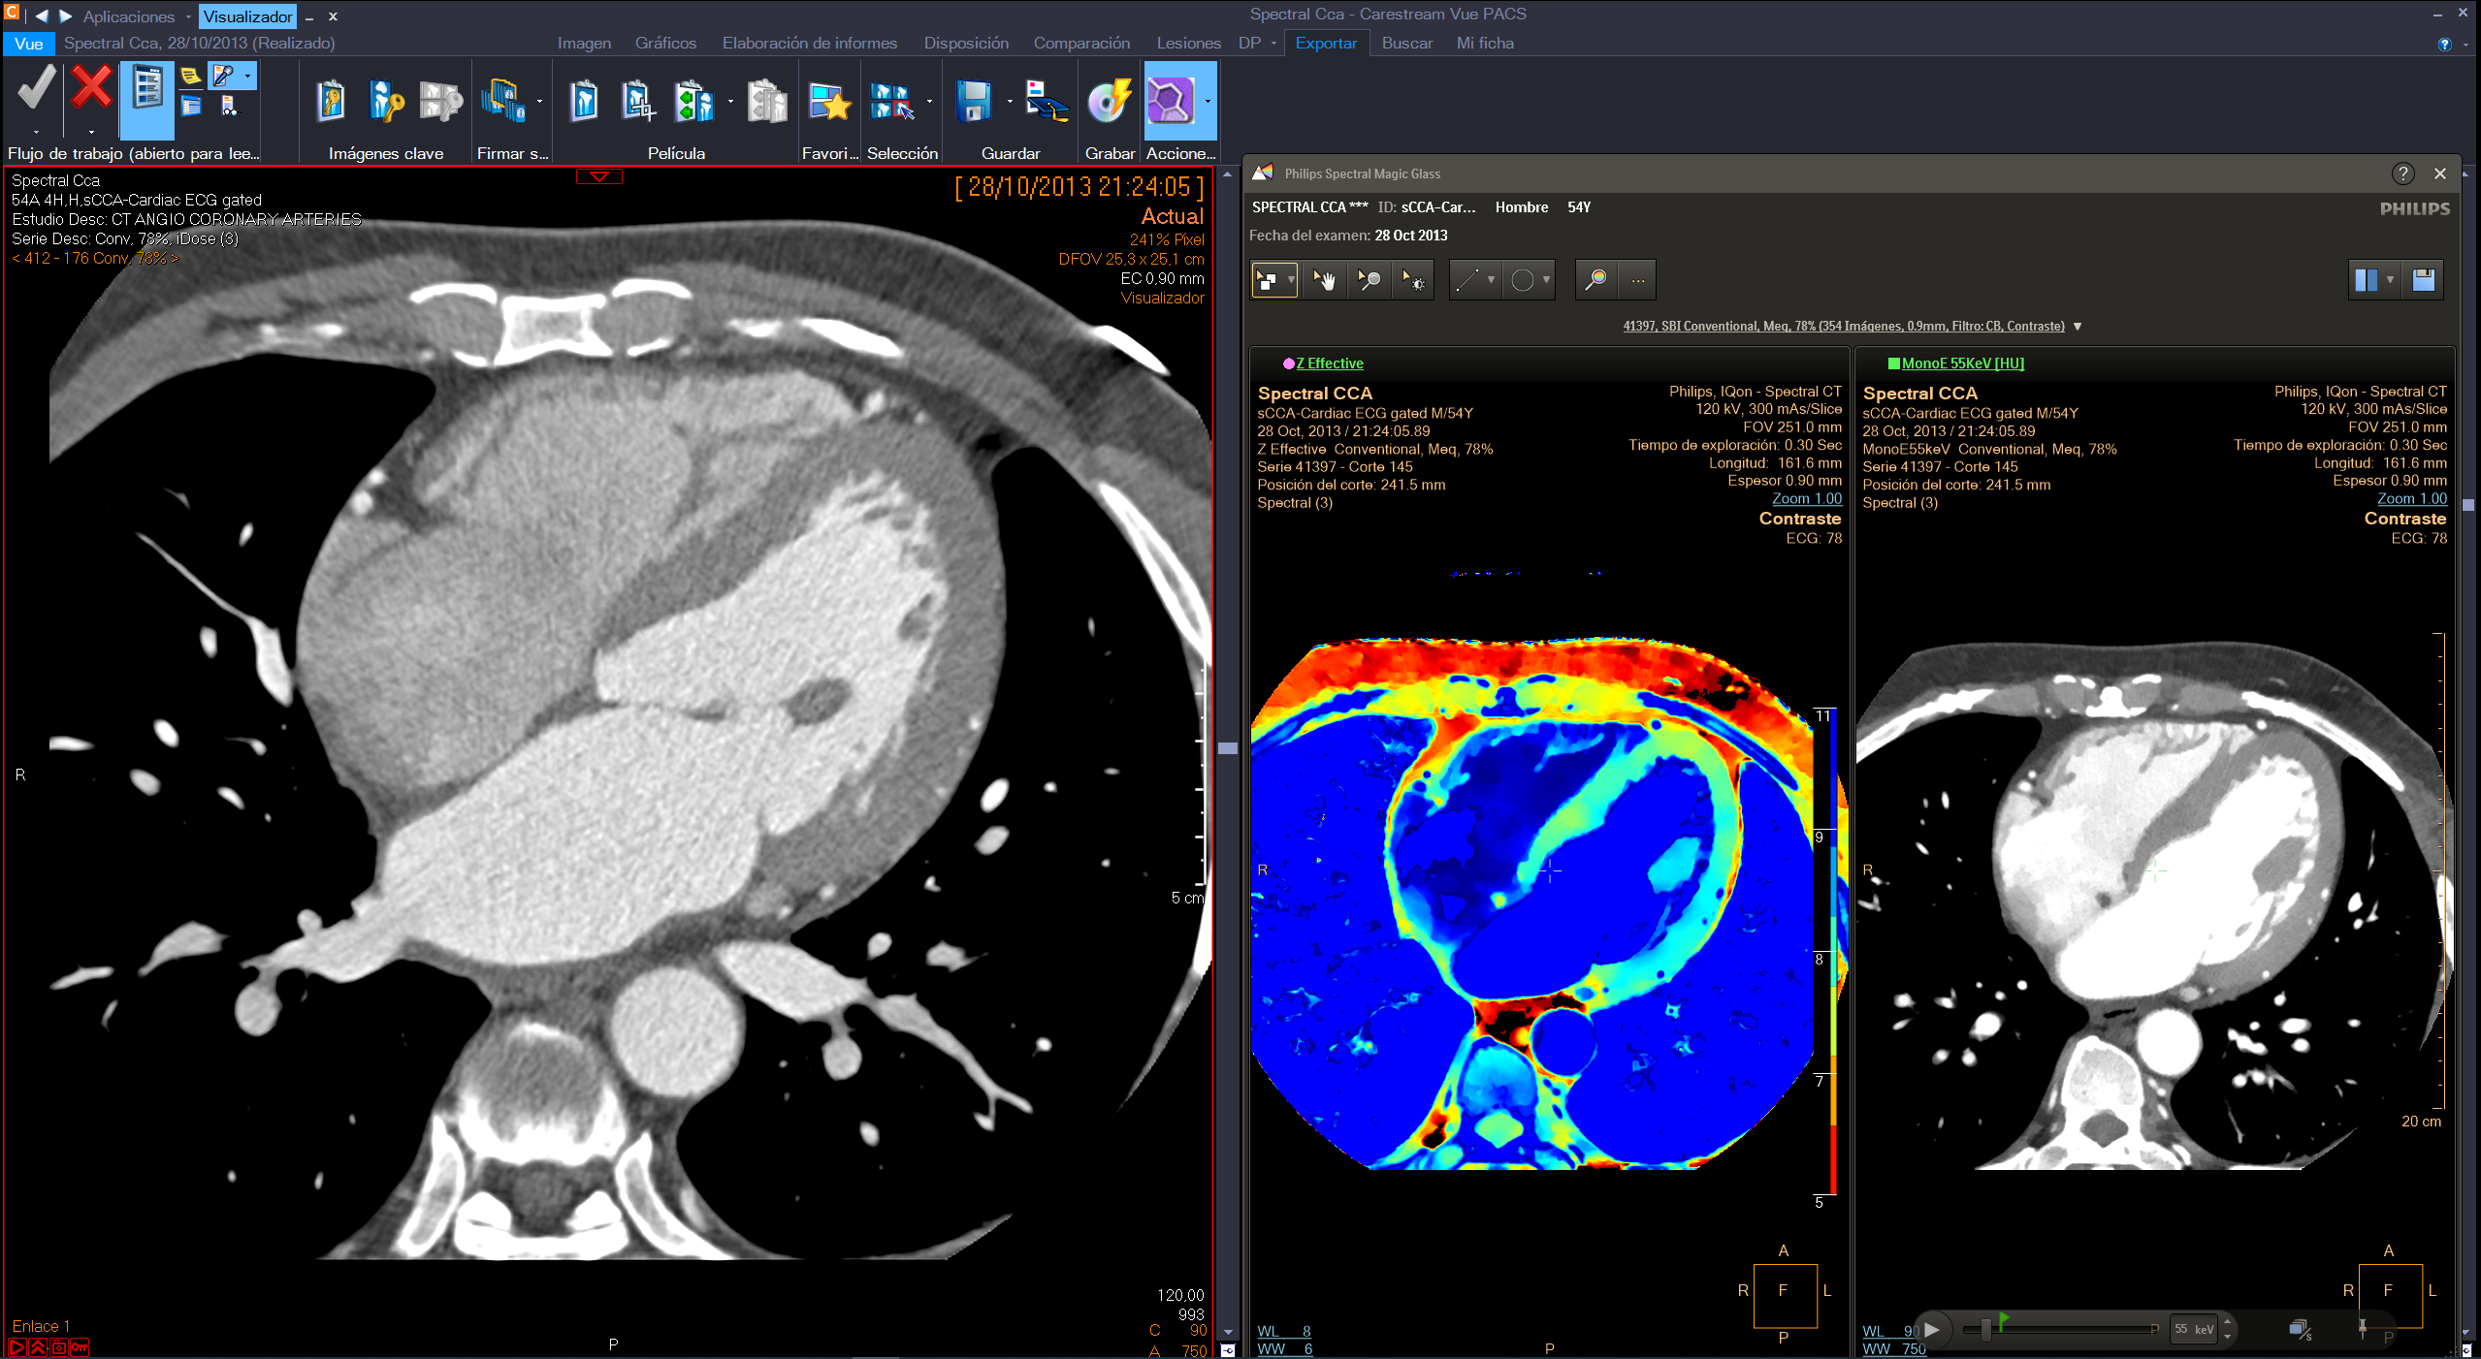Viewport: 2481px width, 1359px height.
Task: Open the red X reject dropdown arrow
Action: (91, 132)
